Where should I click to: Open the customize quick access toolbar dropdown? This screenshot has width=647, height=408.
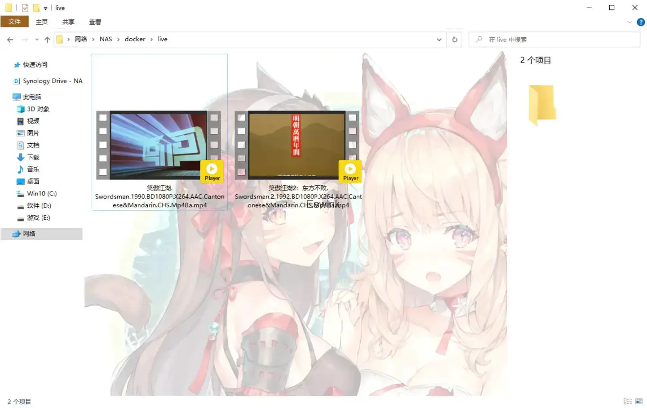45,8
